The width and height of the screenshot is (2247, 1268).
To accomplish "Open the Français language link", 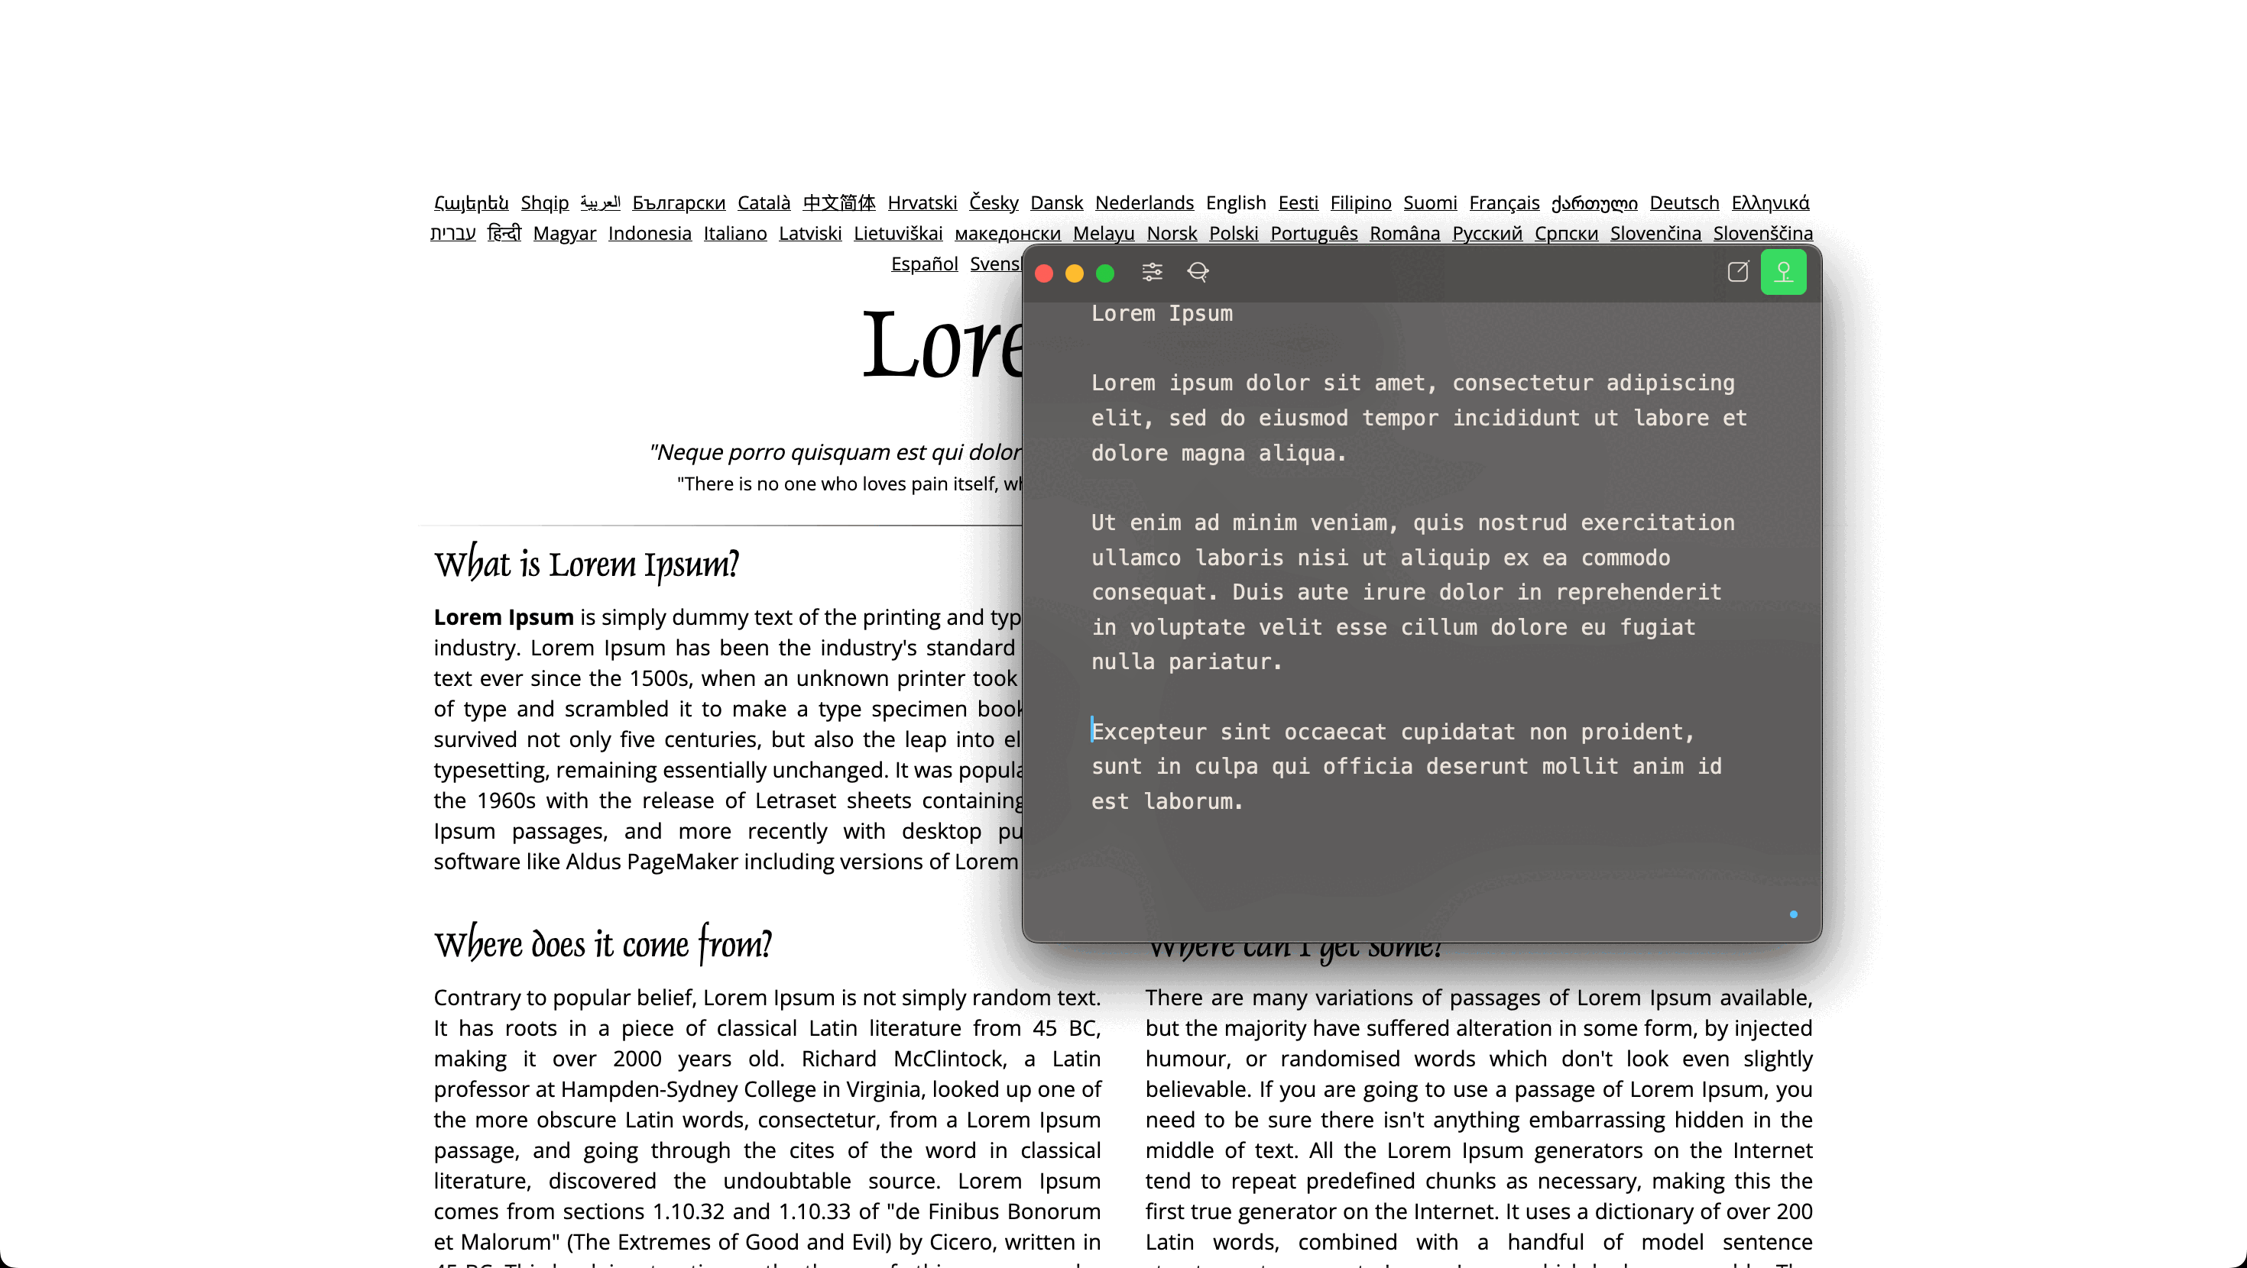I will point(1504,202).
